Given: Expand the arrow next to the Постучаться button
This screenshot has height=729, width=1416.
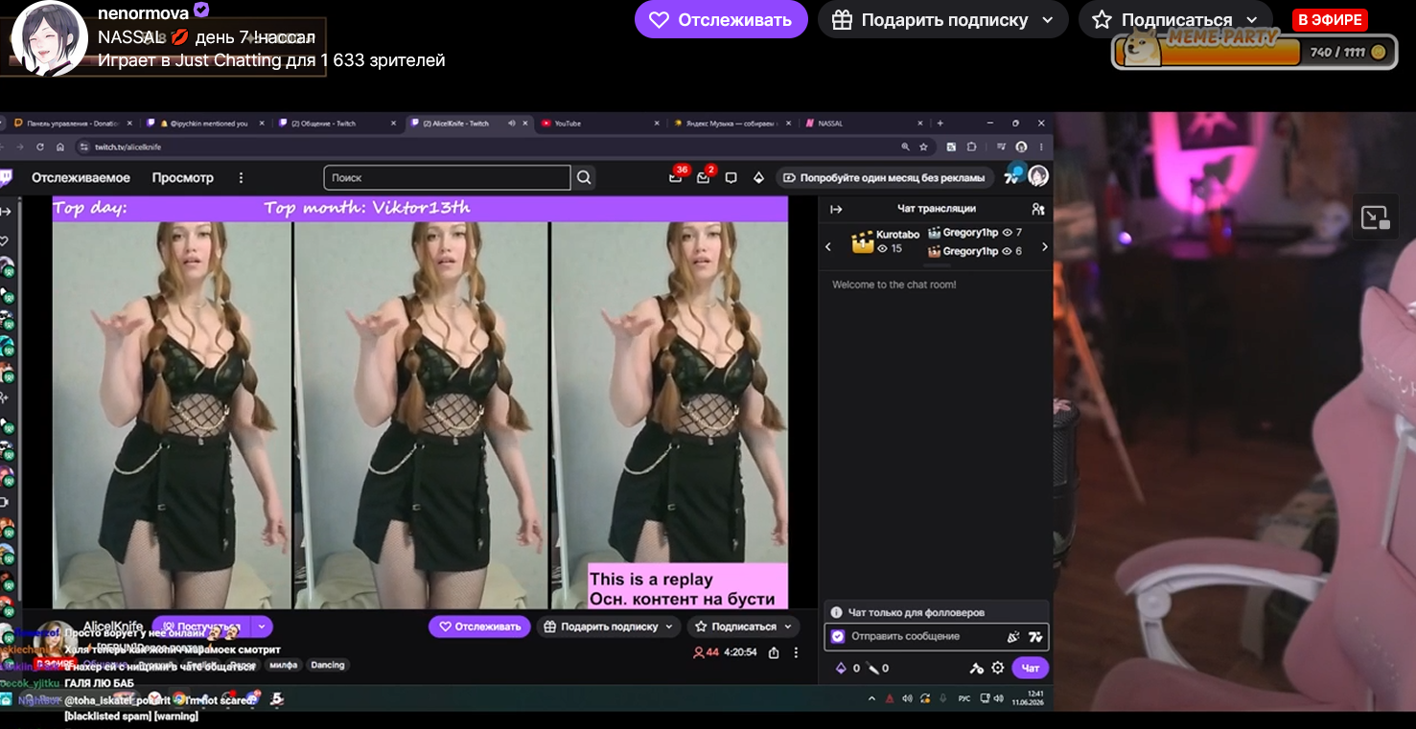Looking at the screenshot, I should click(262, 626).
